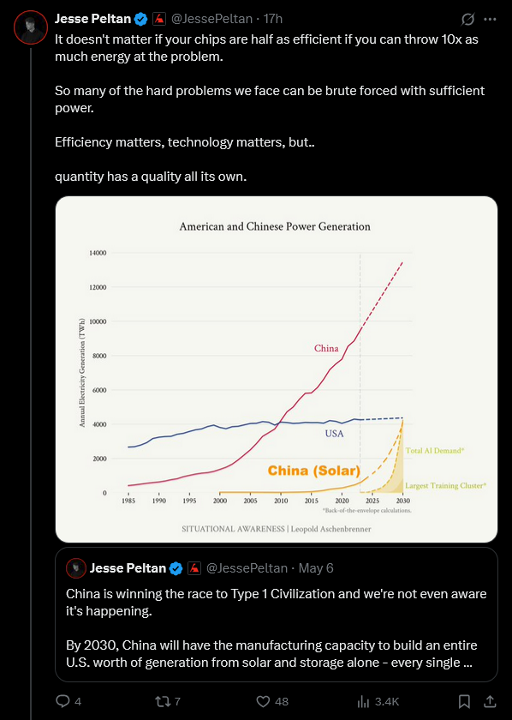The width and height of the screenshot is (512, 720).
Task: Click the Jesse Peltan name in the quoted tweet
Action: 128,568
